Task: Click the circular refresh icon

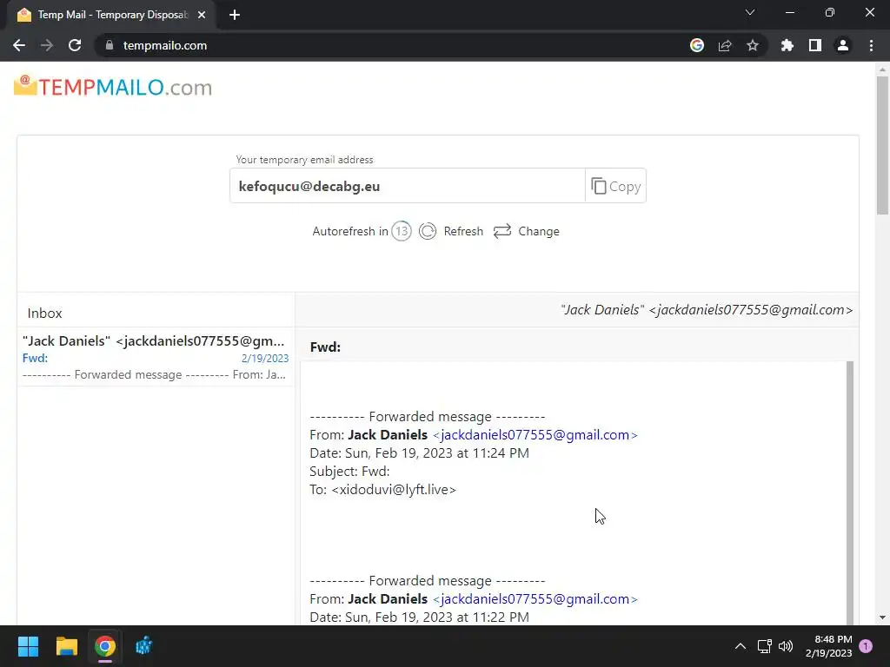Action: 428,231
